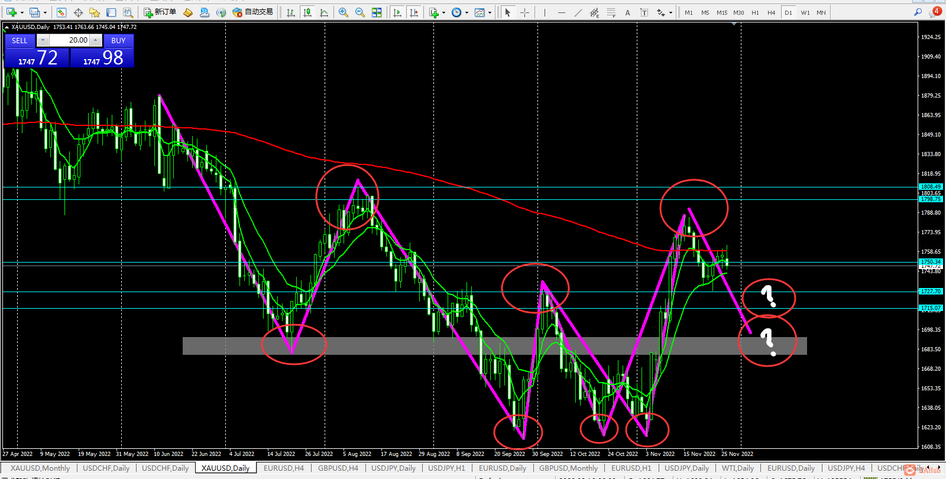Show the Market Watch window
This screenshot has height=479, width=946.
click(61, 12)
